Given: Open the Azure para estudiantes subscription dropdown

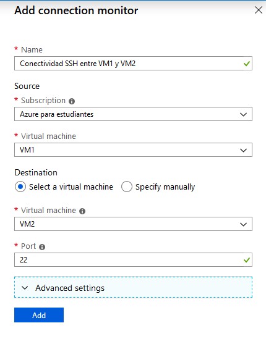Looking at the screenshot, I should pos(133,114).
